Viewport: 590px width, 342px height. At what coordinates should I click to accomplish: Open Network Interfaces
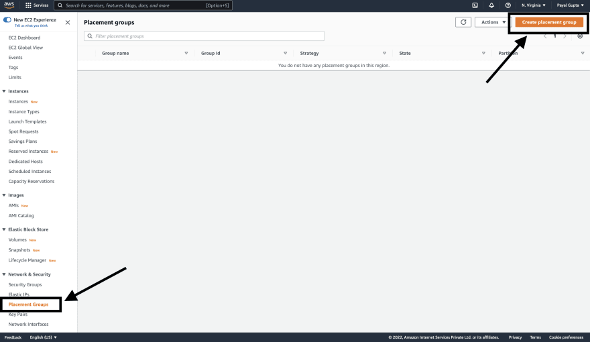click(28, 324)
